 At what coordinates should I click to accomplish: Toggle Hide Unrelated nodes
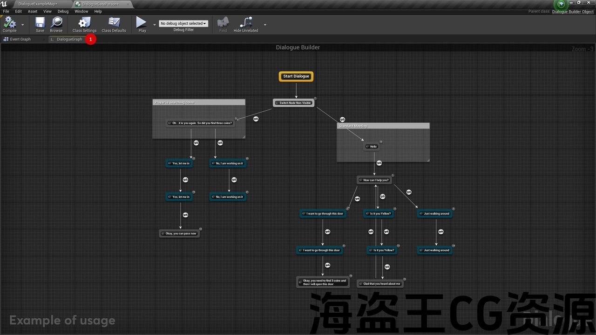coord(245,22)
